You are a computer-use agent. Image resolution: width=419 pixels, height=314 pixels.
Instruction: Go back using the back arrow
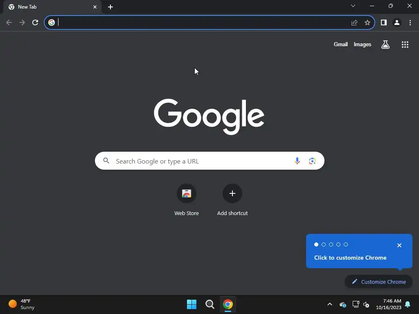(9, 22)
